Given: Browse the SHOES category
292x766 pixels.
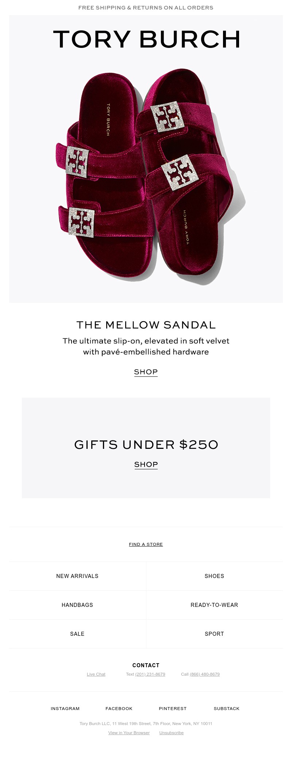Looking at the screenshot, I should (214, 576).
